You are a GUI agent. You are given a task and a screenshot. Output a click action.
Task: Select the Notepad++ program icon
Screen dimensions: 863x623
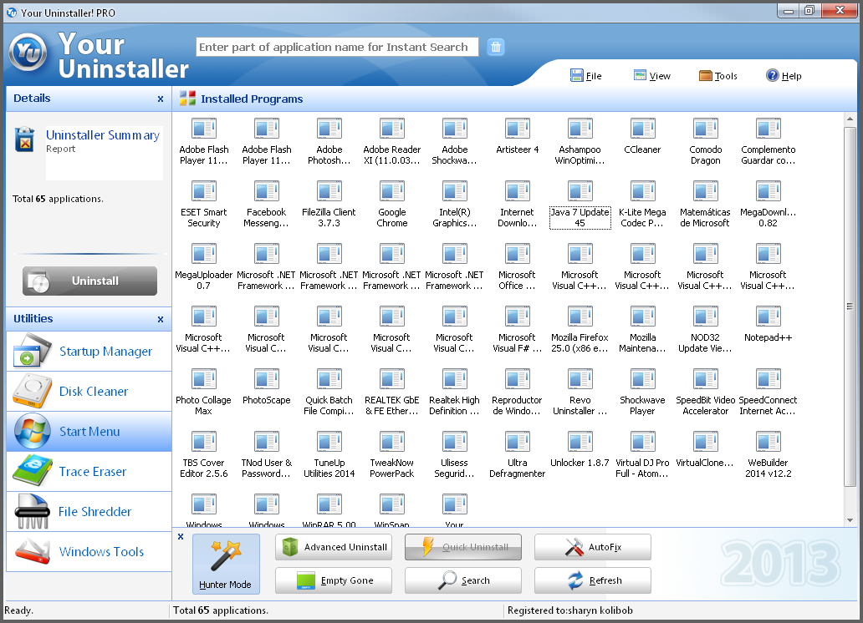click(768, 317)
